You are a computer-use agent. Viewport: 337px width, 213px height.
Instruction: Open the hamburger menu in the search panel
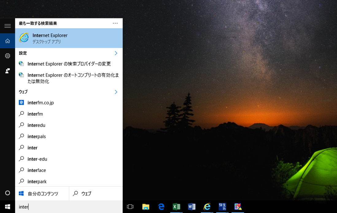8,26
